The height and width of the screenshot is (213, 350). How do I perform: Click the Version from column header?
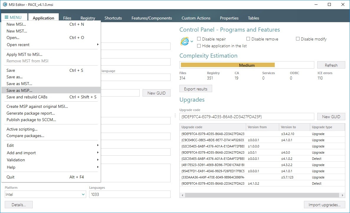pos(263,127)
